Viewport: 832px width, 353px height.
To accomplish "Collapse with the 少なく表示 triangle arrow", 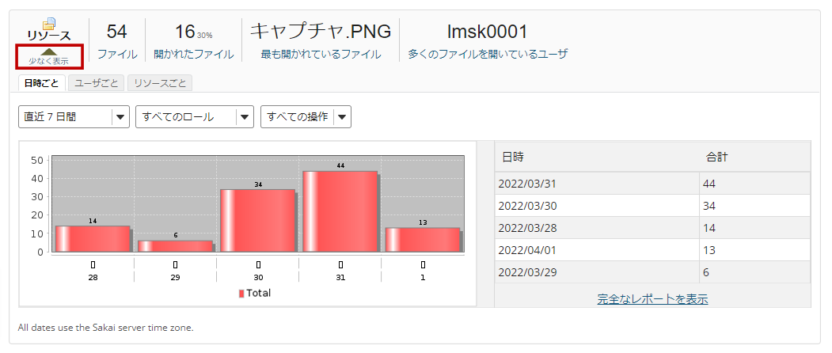I will (49, 52).
